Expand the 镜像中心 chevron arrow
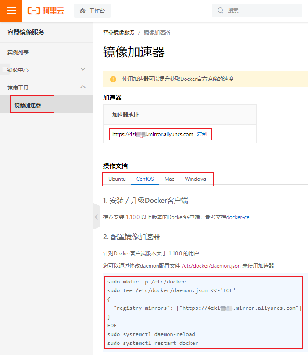 click(x=83, y=69)
